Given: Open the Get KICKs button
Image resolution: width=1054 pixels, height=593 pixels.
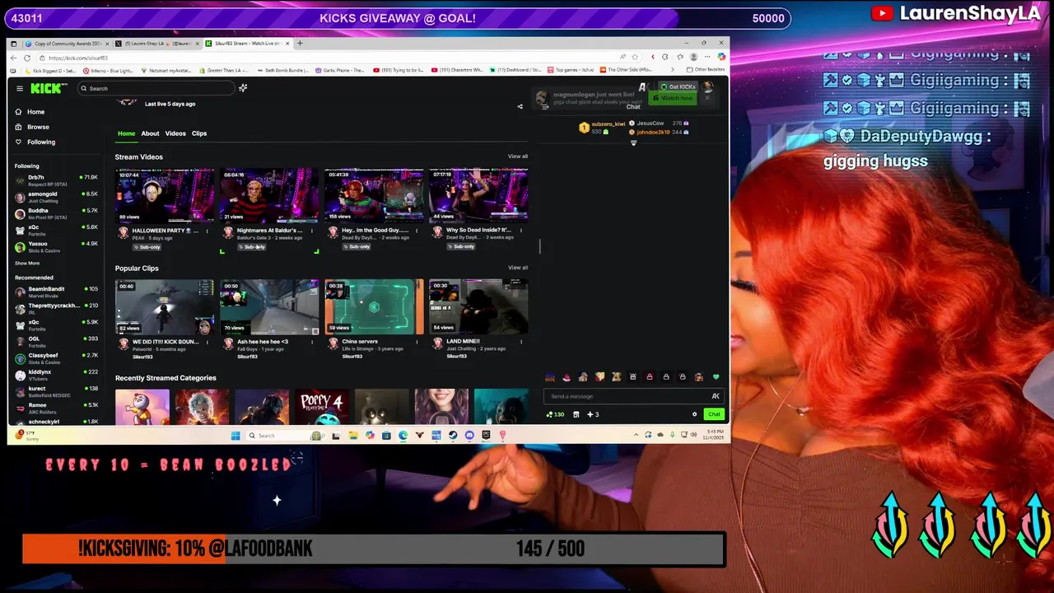Looking at the screenshot, I should pyautogui.click(x=678, y=86).
